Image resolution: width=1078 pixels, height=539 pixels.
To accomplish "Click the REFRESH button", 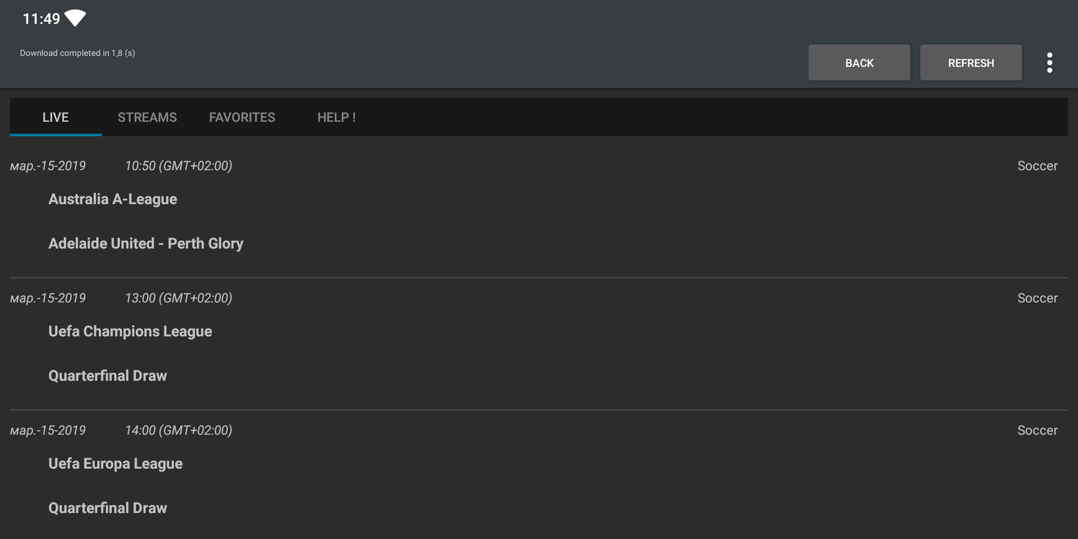I will pos(971,63).
